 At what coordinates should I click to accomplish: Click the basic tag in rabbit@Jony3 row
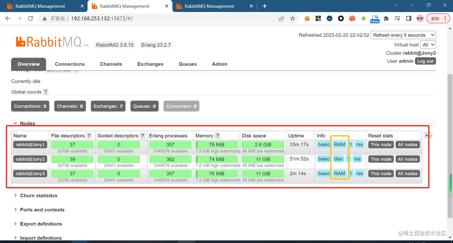pos(324,174)
